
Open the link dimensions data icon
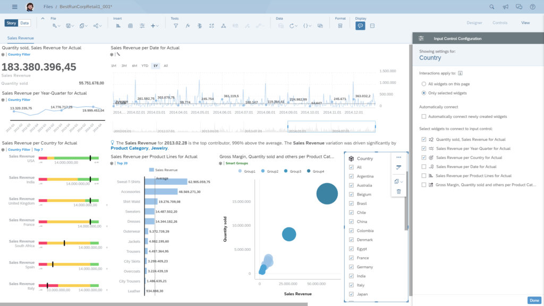coord(320,25)
